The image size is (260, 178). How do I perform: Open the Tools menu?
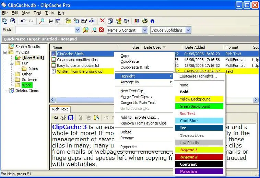point(50,13)
